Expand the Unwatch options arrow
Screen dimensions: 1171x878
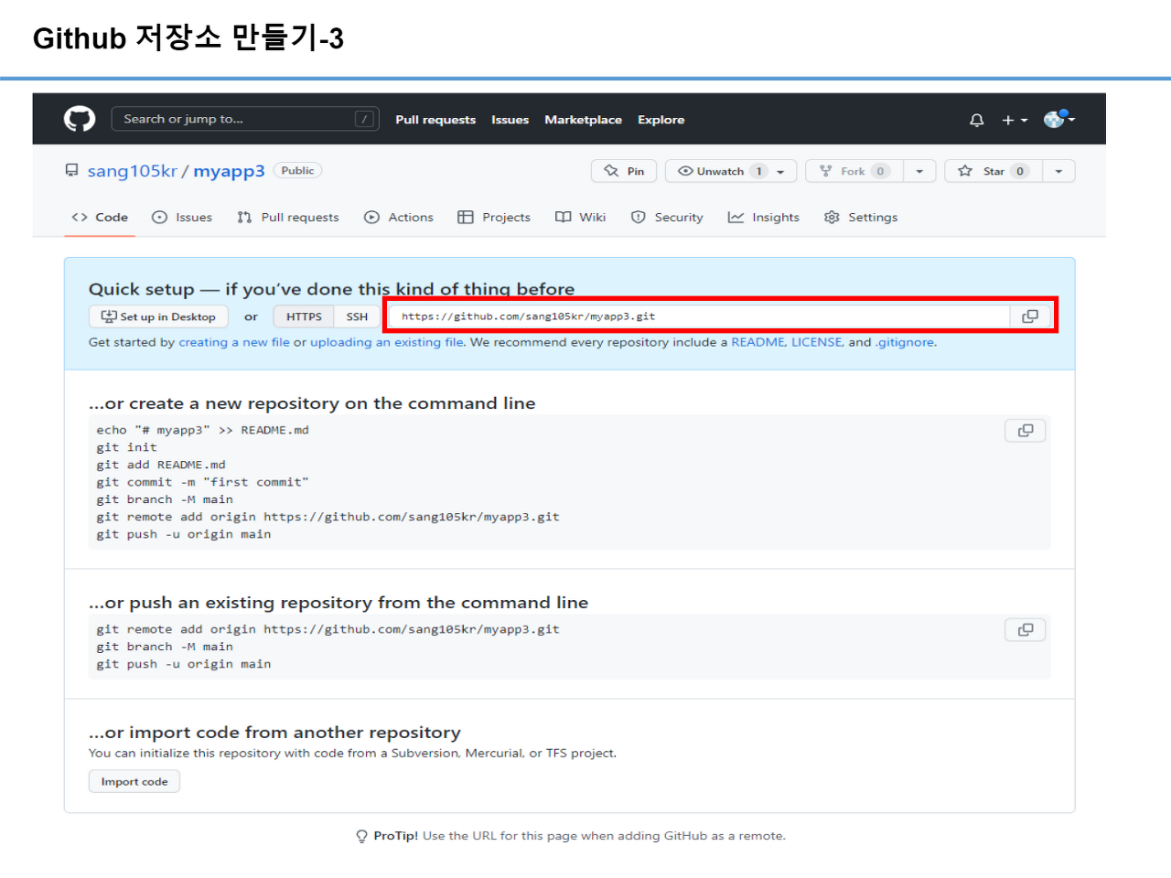781,171
